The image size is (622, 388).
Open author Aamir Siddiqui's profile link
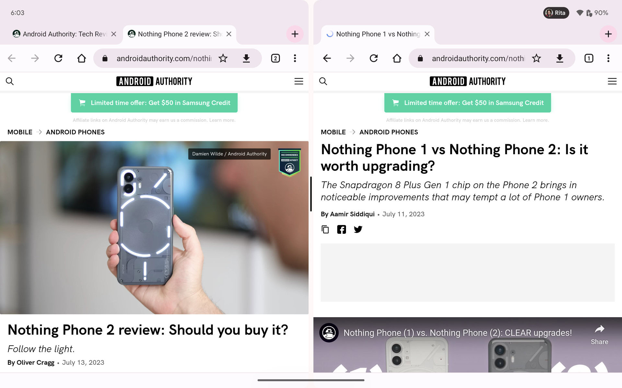352,214
